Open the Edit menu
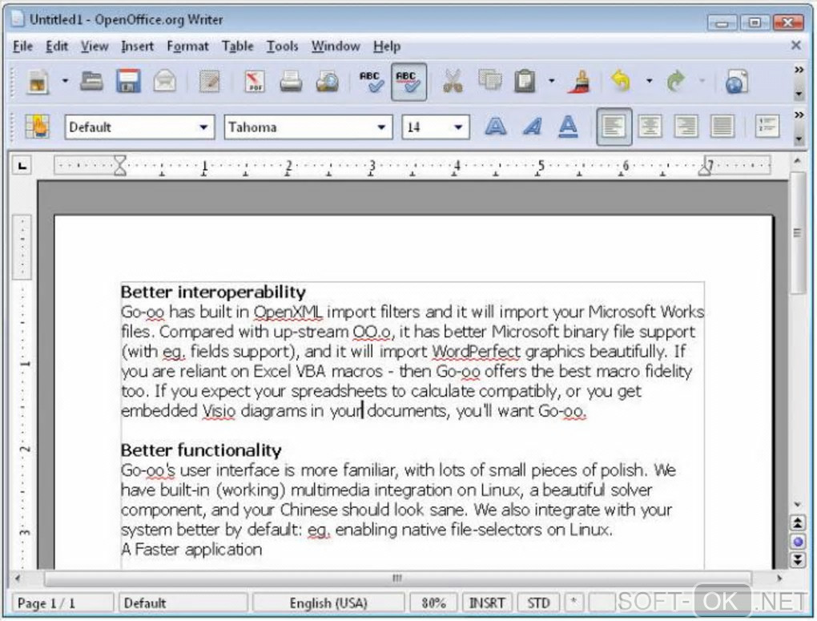 [x=57, y=46]
